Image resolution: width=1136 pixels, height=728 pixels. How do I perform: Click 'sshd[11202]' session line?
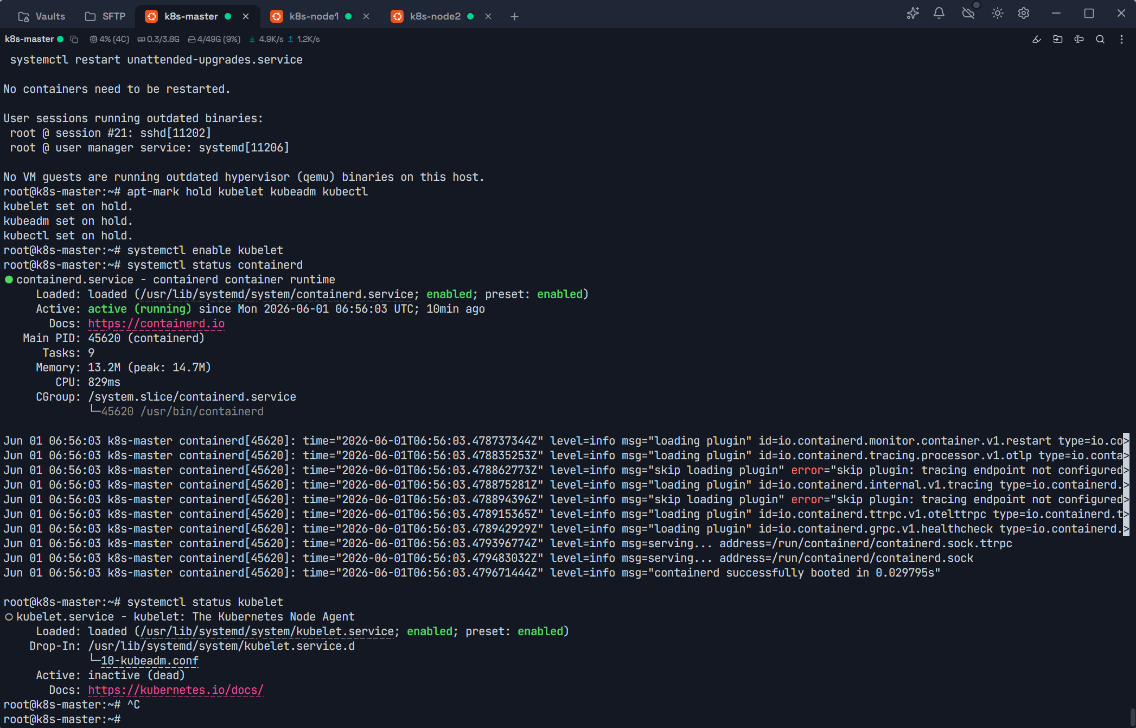point(111,133)
